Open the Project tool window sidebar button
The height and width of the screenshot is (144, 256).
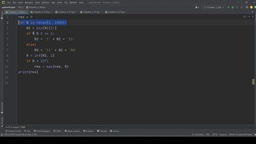(x=2, y=15)
